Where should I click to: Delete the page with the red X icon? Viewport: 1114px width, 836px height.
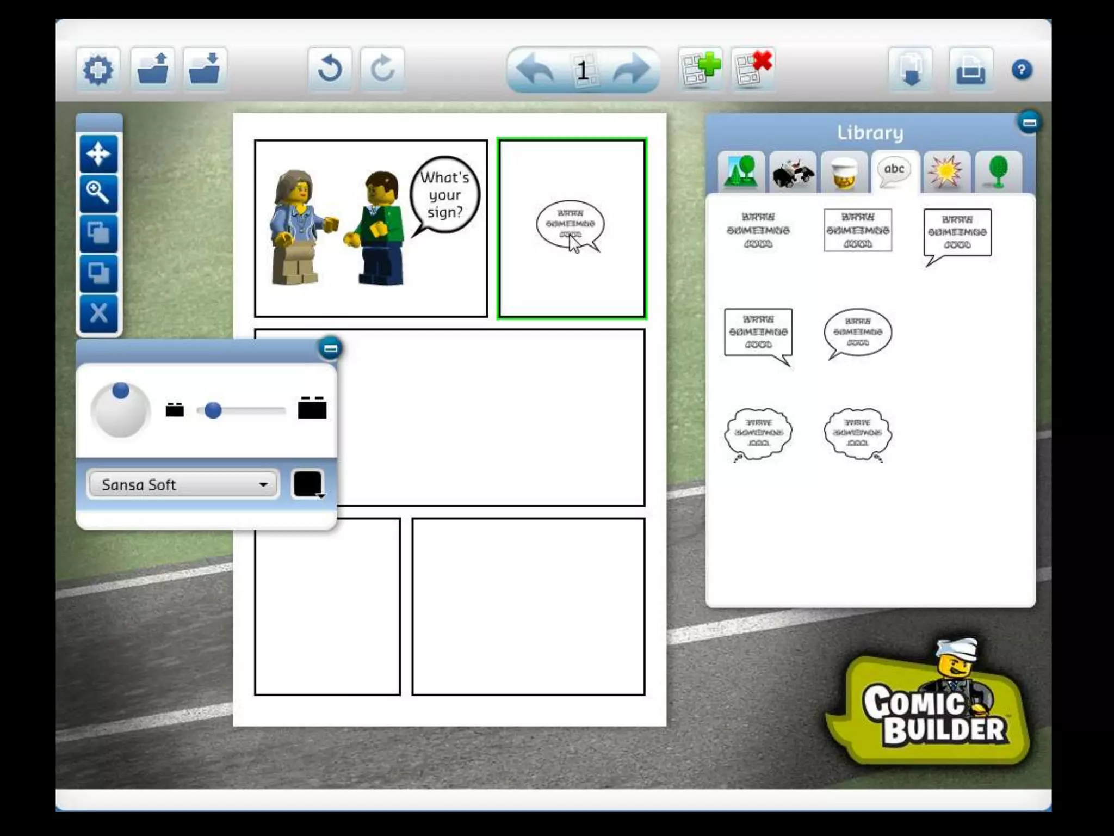[753, 69]
